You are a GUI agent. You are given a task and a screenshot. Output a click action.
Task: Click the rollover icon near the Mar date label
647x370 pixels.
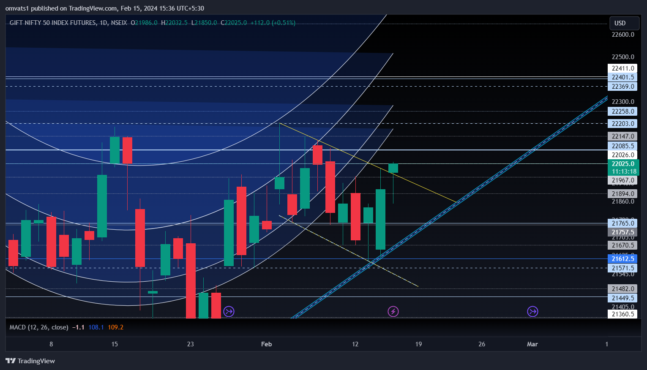[532, 312]
